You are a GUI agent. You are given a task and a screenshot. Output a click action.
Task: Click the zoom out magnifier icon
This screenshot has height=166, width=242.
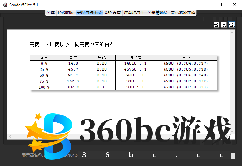pos(224,25)
